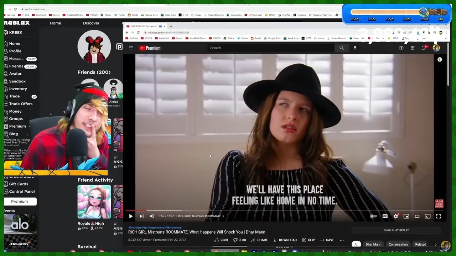Open the video info card icon

[x=440, y=59]
